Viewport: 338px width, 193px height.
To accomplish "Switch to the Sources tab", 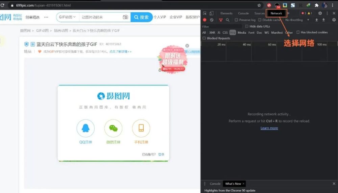I will (259, 13).
